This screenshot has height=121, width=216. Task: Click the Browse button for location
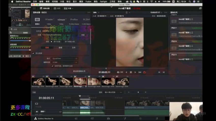pos(83,35)
